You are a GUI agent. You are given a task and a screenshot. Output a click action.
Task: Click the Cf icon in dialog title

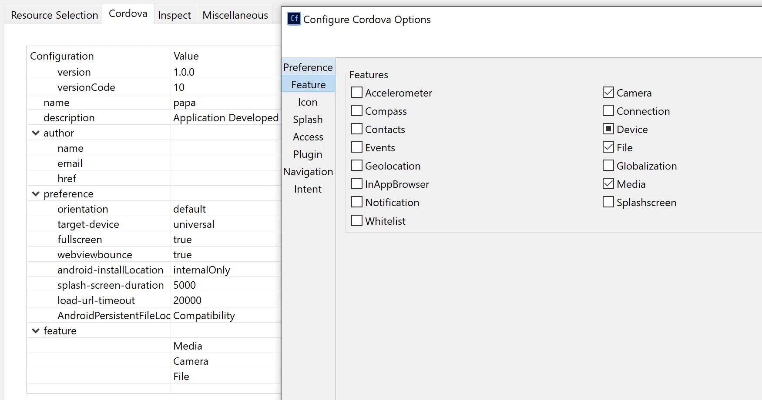[294, 19]
